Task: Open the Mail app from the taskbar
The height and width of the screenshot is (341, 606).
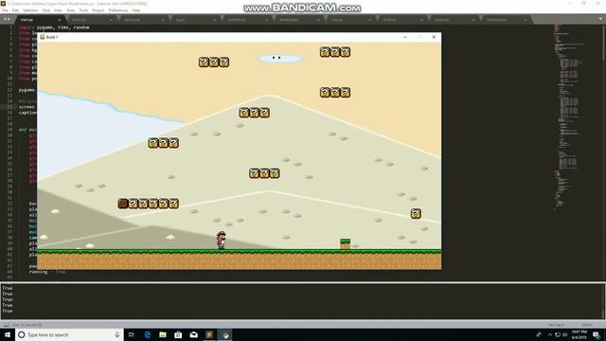Action: [x=193, y=334]
